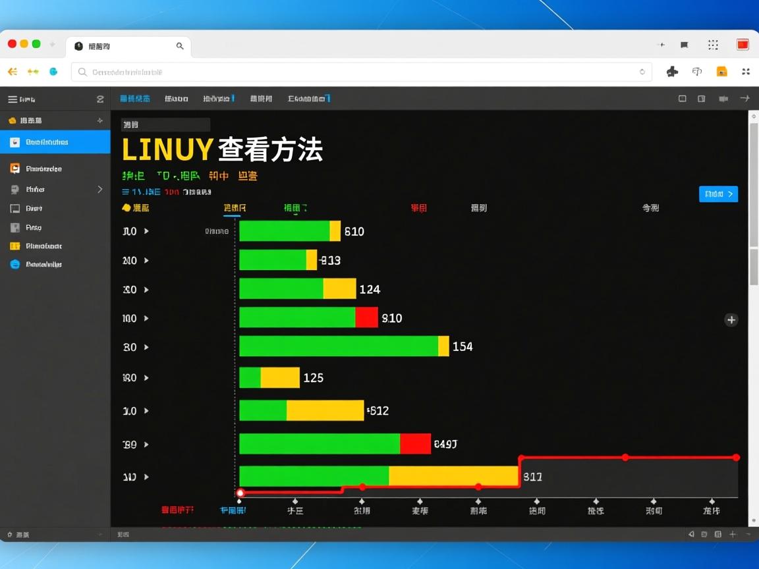
Task: Click the circular plus icon beside the chart
Action: (731, 319)
